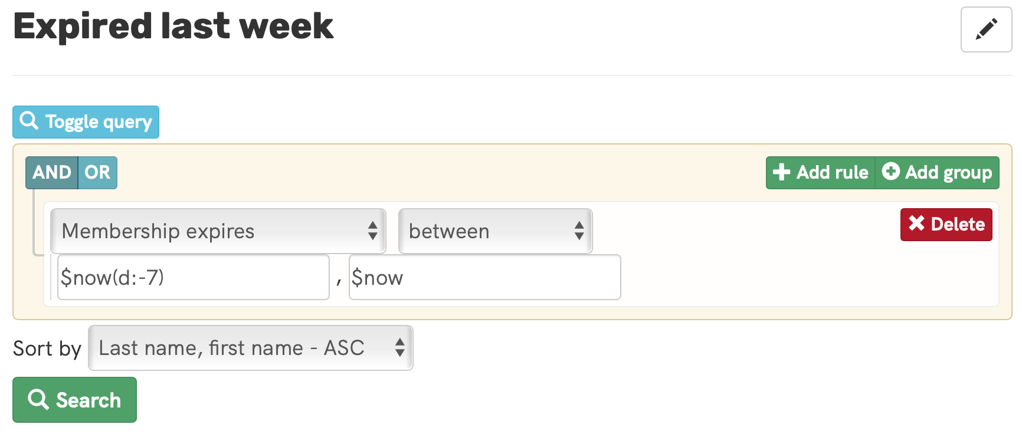Image resolution: width=1022 pixels, height=434 pixels.
Task: Click the Add group button label
Action: tap(948, 172)
